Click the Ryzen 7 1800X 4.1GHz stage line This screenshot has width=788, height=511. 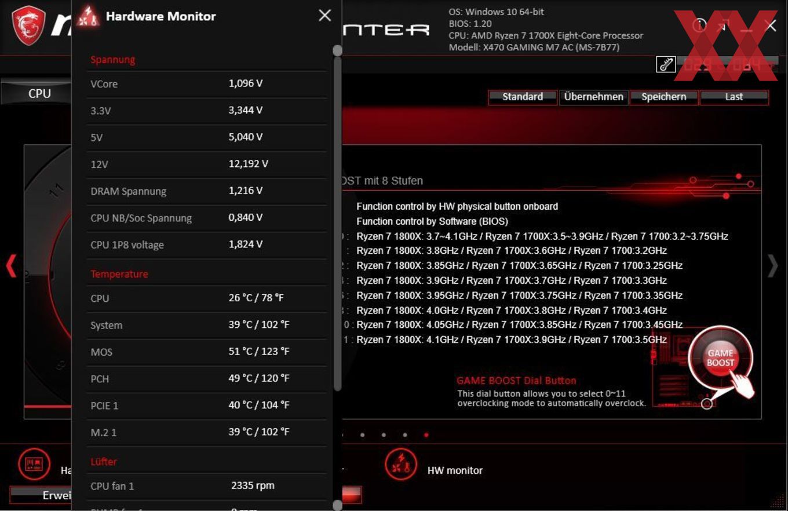(512, 340)
